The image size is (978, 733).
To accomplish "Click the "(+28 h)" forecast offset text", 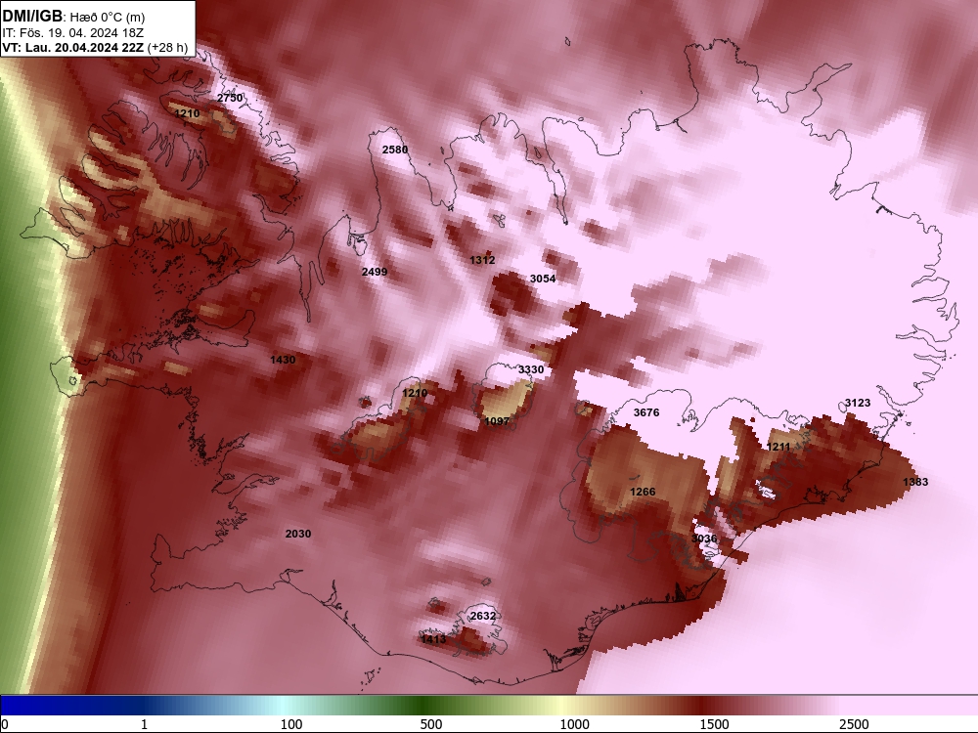I will tap(168, 47).
